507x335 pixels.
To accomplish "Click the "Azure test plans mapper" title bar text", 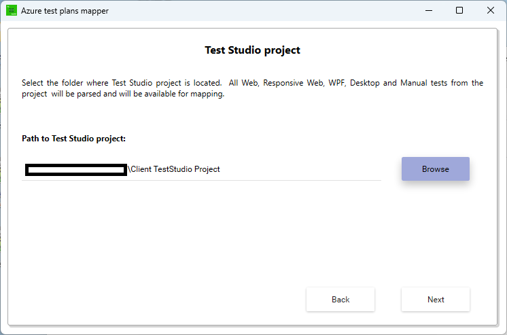I will pyautogui.click(x=65, y=11).
